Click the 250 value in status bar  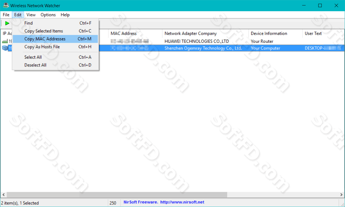click(113, 203)
